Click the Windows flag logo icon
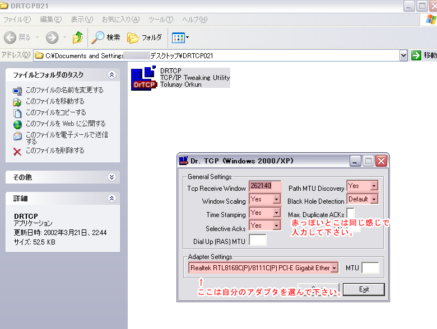Image resolution: width=437 pixels, height=329 pixels. [431, 20]
